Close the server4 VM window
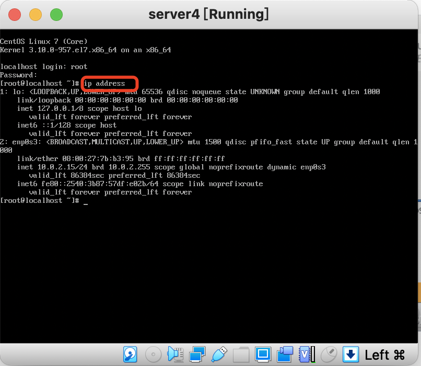 tap(15, 15)
